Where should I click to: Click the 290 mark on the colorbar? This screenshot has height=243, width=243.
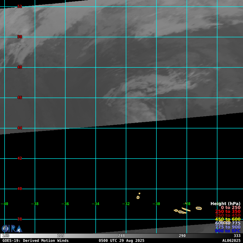point(182,236)
